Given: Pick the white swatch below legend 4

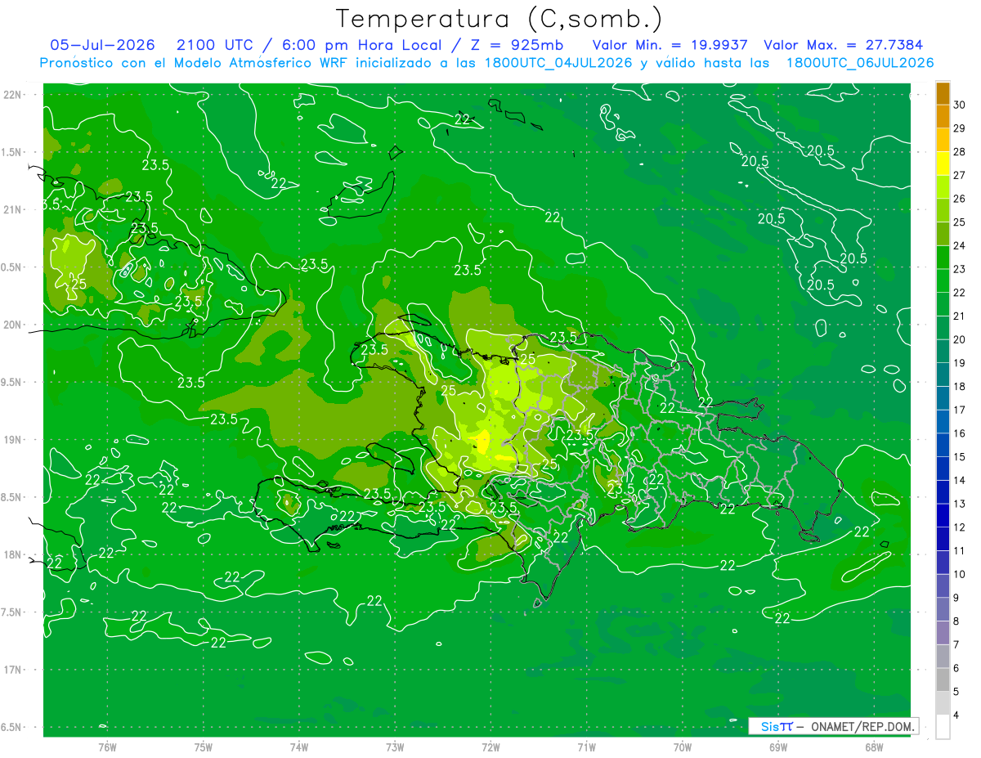Looking at the screenshot, I should coord(943,727).
